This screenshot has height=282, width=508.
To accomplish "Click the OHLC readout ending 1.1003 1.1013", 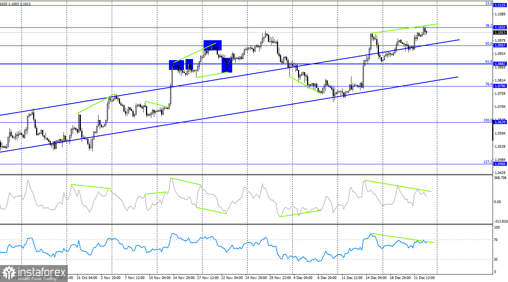I will click(15, 4).
